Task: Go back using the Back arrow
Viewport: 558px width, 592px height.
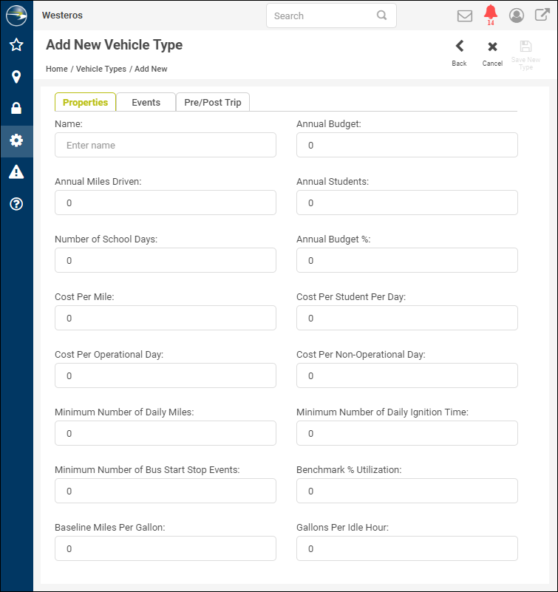Action: click(x=459, y=53)
